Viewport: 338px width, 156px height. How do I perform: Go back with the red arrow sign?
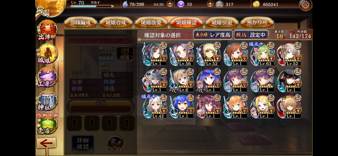[x=46, y=144]
